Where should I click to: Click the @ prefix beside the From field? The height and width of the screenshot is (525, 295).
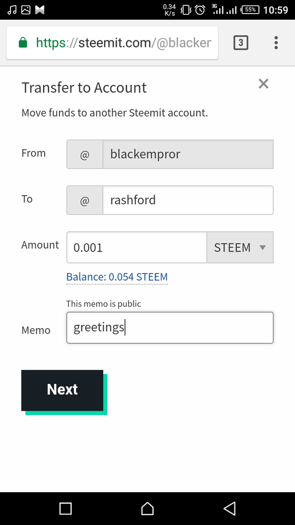[x=85, y=154]
